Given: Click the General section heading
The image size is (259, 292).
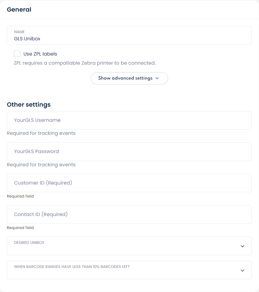Looking at the screenshot, I should (19, 10).
